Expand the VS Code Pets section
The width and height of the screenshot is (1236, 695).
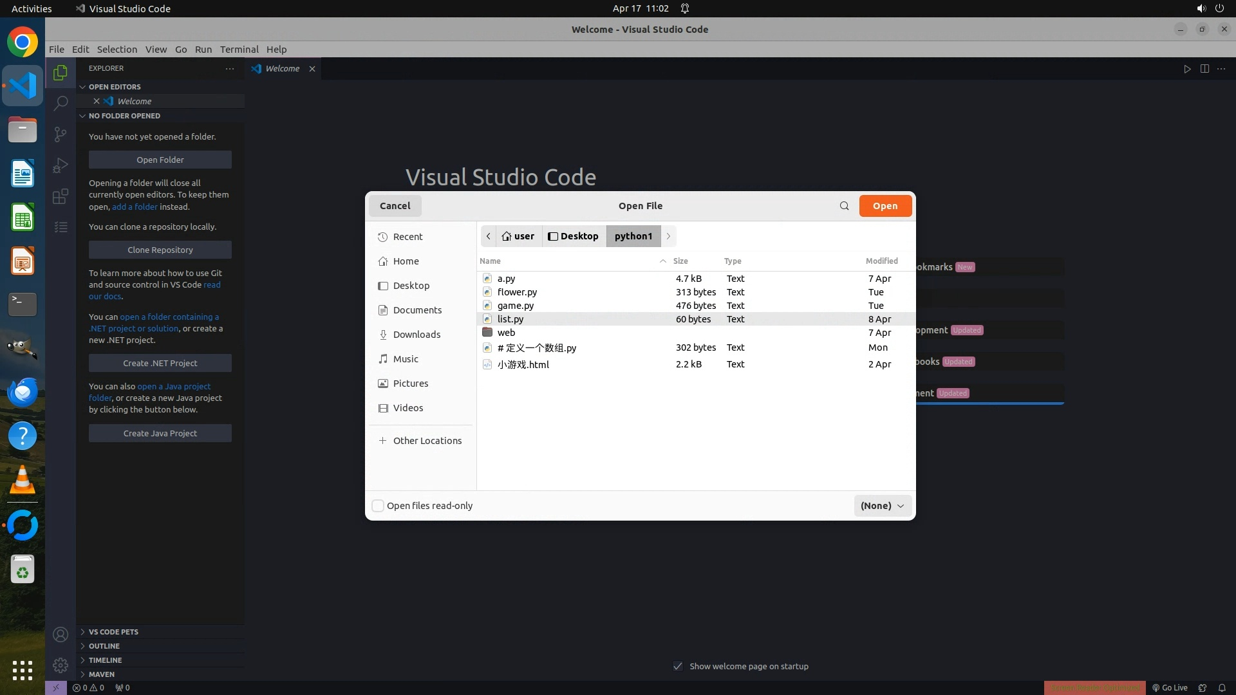pyautogui.click(x=113, y=632)
